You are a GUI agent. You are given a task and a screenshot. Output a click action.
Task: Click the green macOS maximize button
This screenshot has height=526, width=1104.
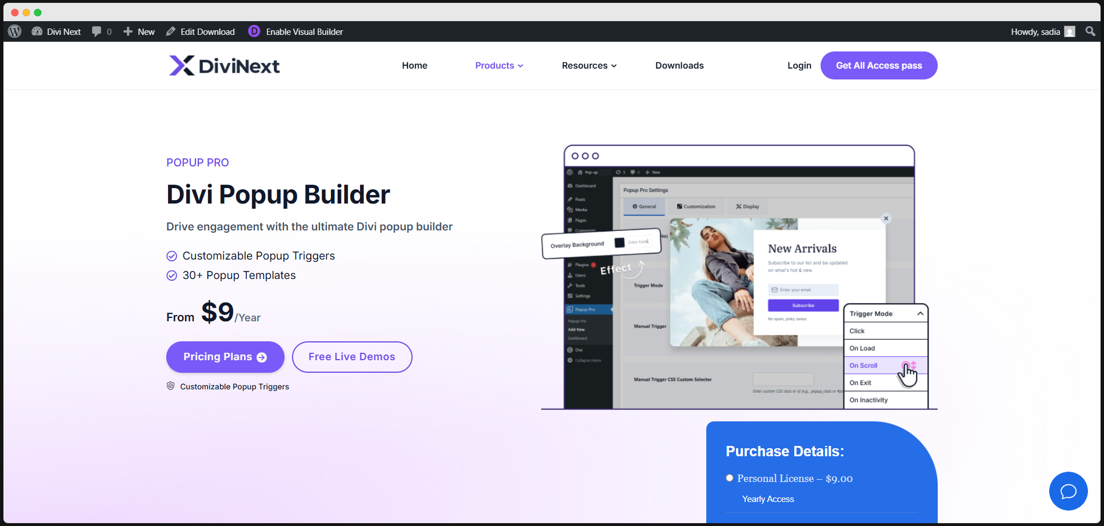[x=38, y=12]
